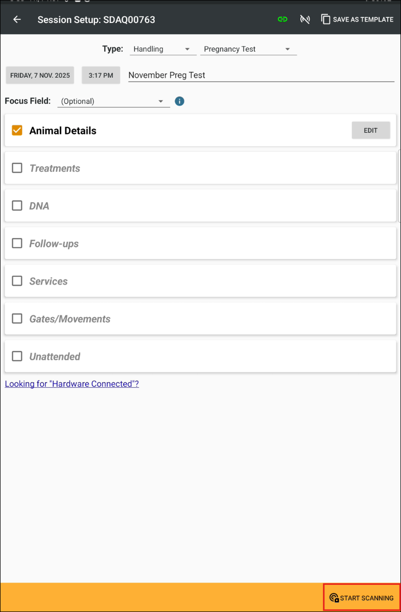Image resolution: width=401 pixels, height=612 pixels.
Task: Enable the Follow-ups checkbox
Action: click(x=17, y=243)
